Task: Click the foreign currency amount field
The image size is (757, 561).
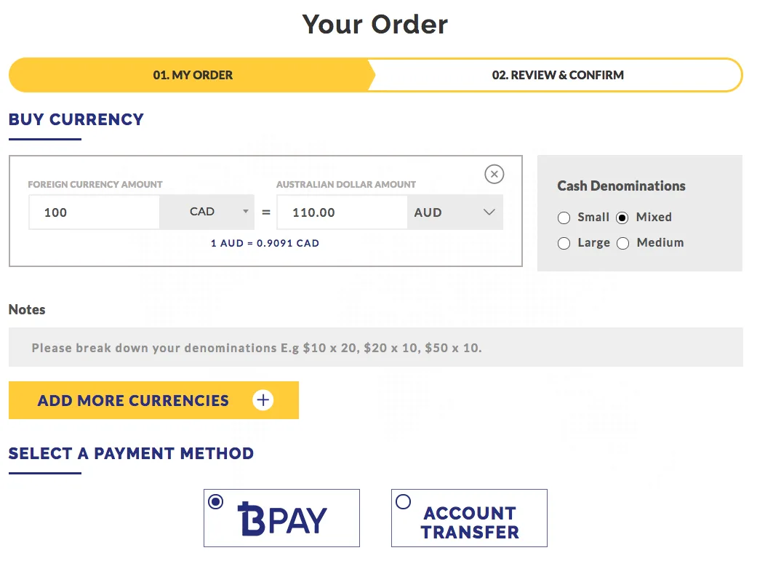Action: point(94,212)
